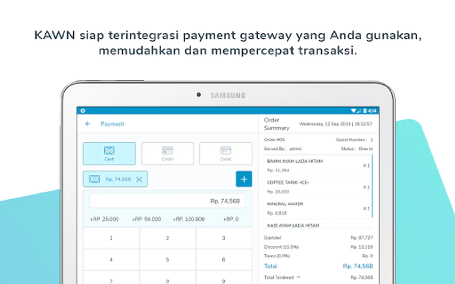This screenshot has height=284, width=455.
Task: Collapse the Total Tendered chevron
Action: pos(299,277)
